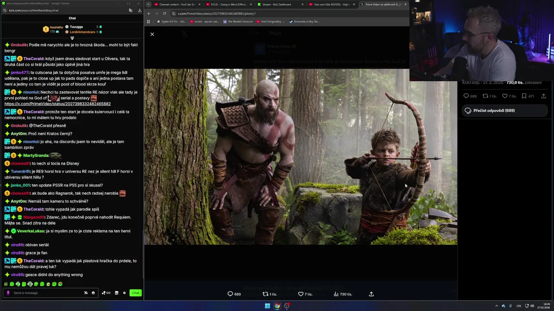The image size is (554, 311).
Task: Click the translate icon in chat popout address bar
Action: pos(131,10)
